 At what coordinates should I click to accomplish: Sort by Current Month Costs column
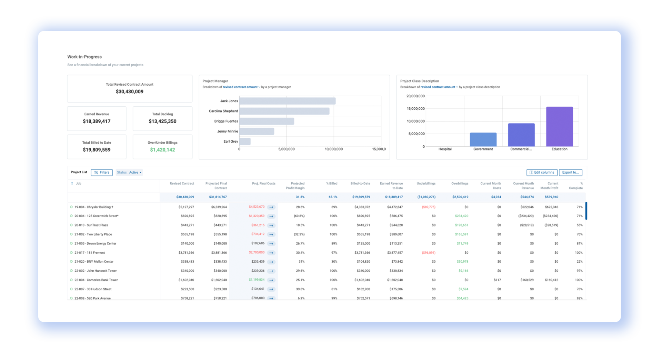491,186
